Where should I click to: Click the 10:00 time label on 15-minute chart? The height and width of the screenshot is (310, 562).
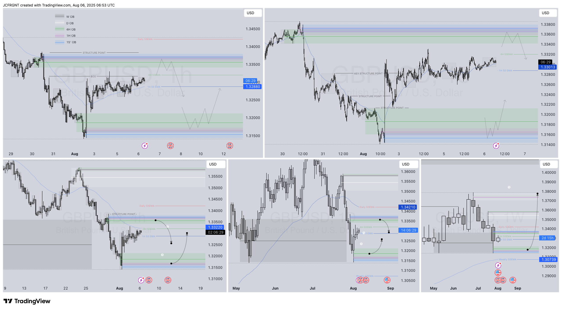click(380, 154)
